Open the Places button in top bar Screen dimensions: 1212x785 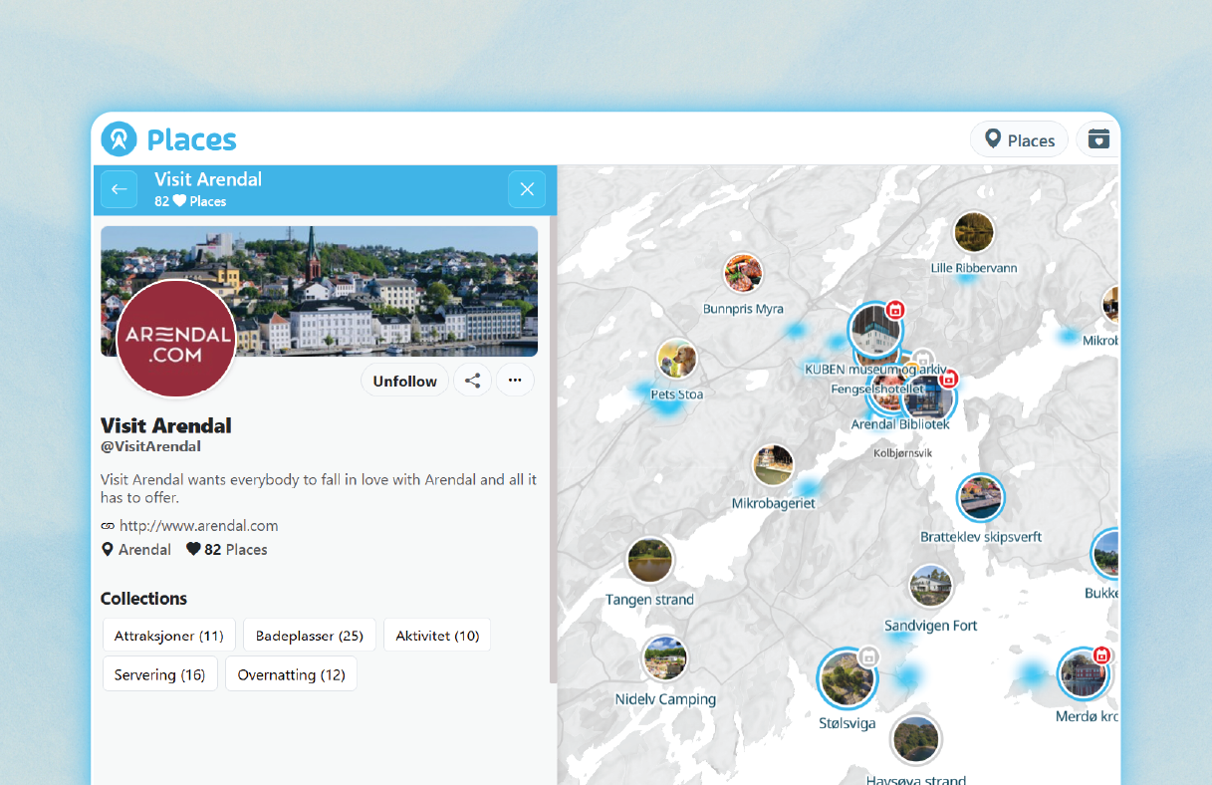tap(1019, 140)
